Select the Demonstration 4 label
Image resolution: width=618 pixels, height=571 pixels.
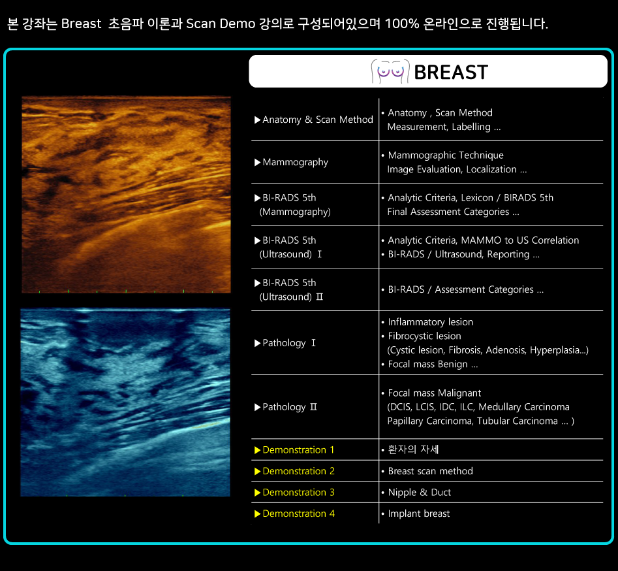[x=298, y=514]
